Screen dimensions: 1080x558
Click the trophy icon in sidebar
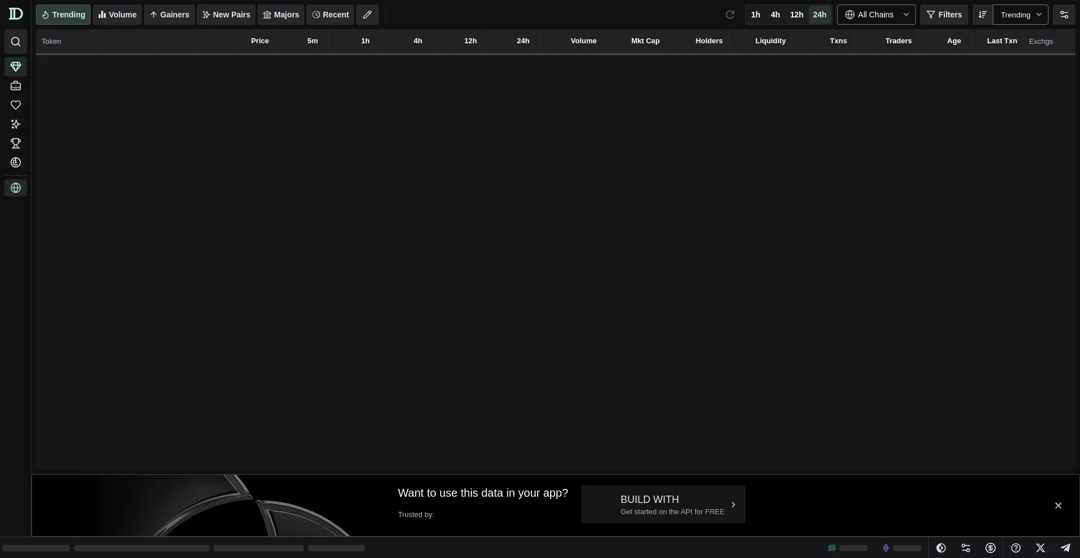click(x=16, y=143)
